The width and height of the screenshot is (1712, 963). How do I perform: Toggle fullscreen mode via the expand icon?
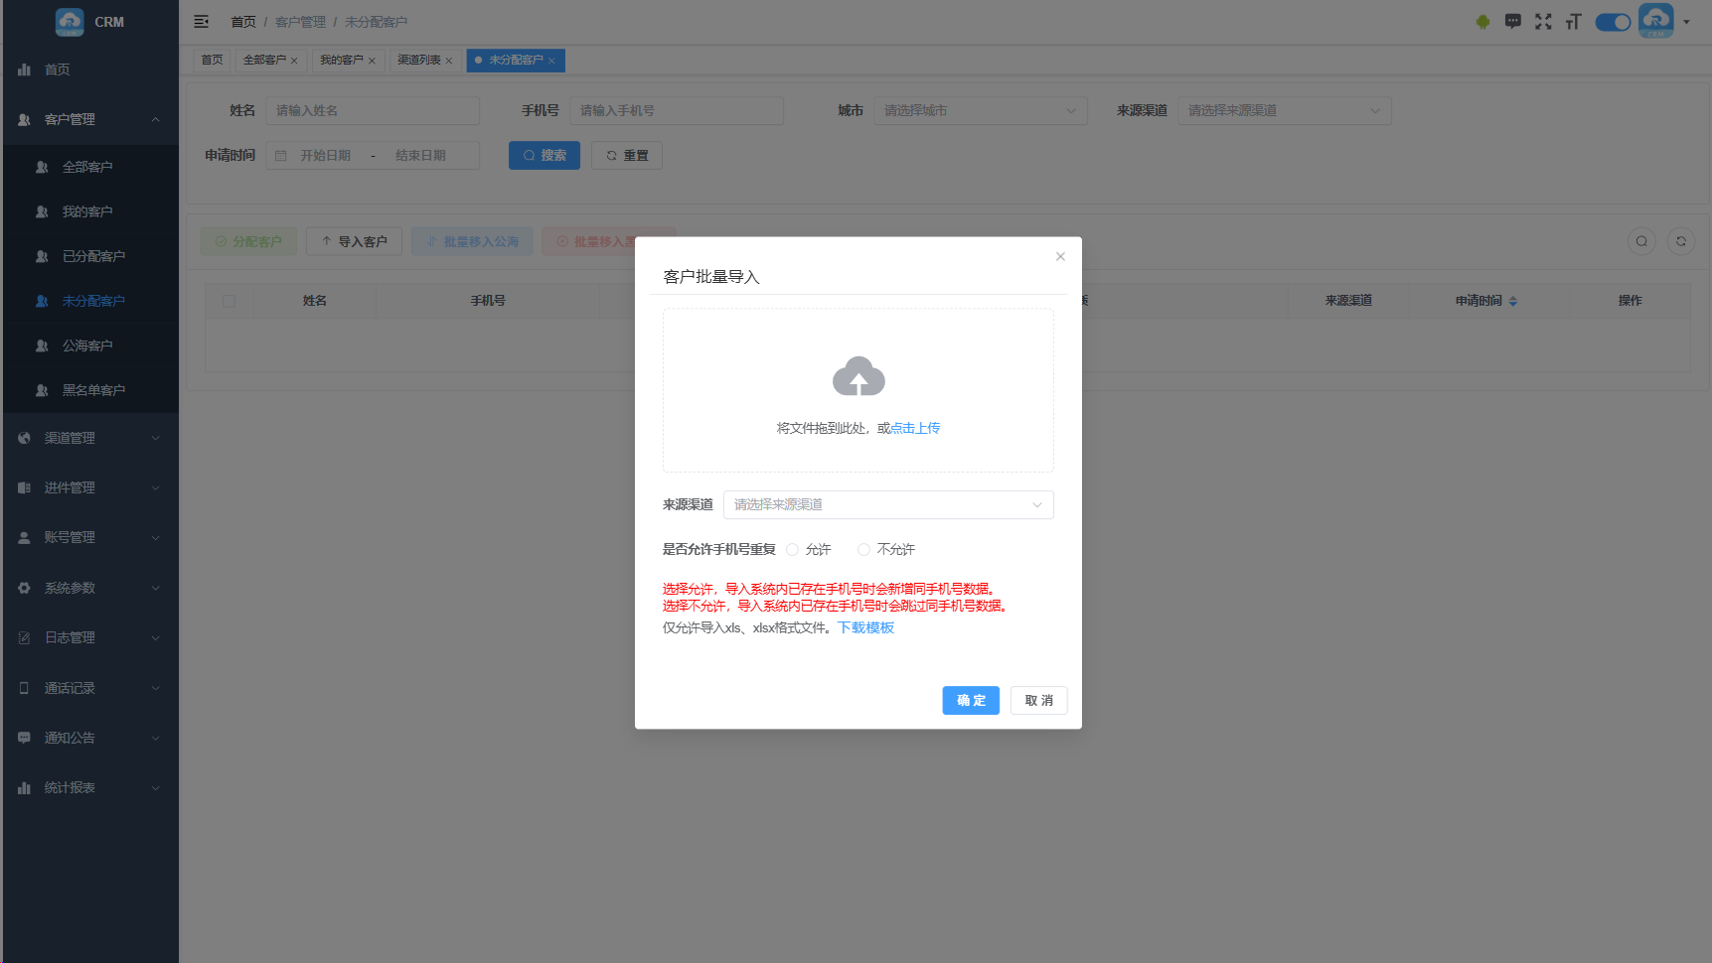(1543, 20)
